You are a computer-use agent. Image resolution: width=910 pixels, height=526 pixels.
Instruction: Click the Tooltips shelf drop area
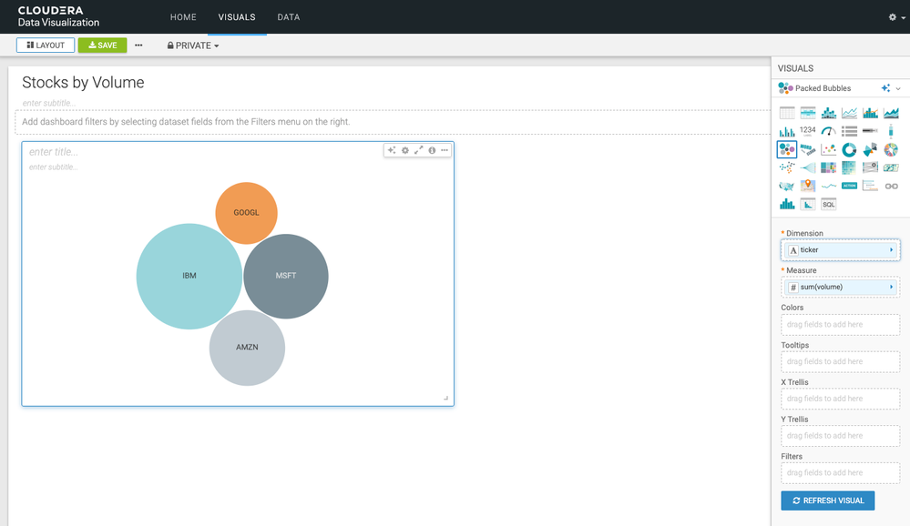(841, 362)
